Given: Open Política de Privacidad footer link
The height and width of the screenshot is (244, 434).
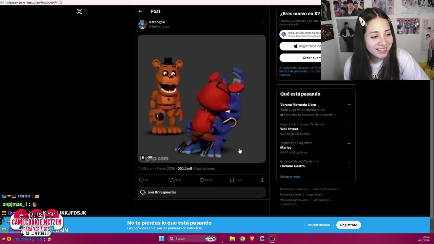Looking at the screenshot, I should coord(325,189).
